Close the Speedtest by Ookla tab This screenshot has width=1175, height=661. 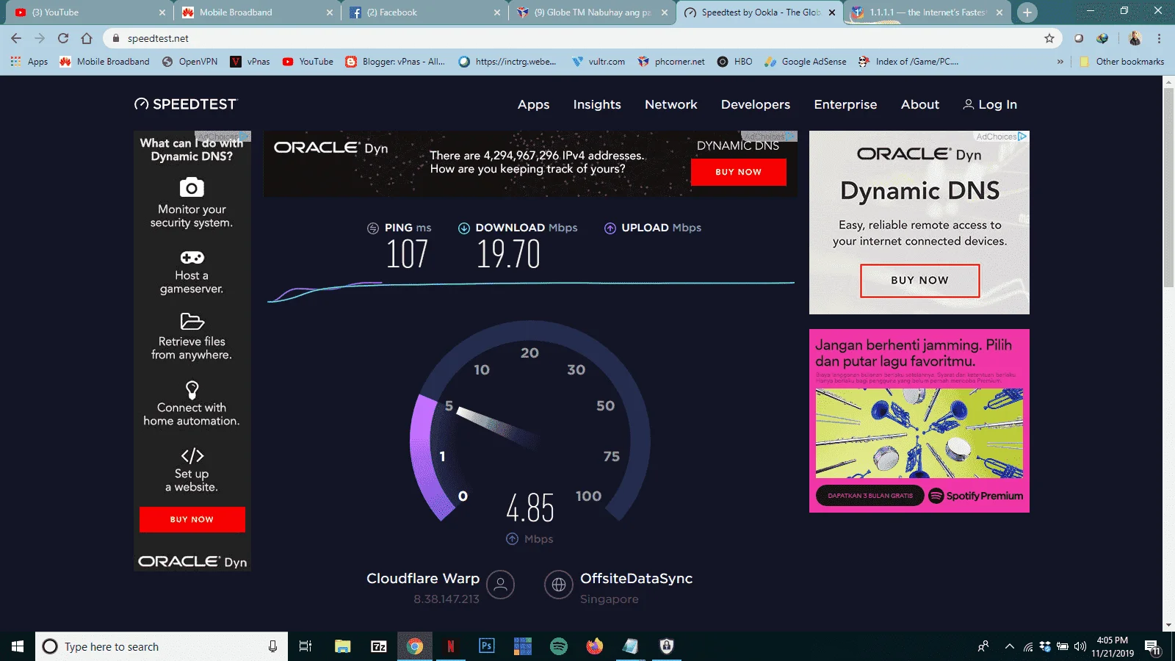click(832, 12)
